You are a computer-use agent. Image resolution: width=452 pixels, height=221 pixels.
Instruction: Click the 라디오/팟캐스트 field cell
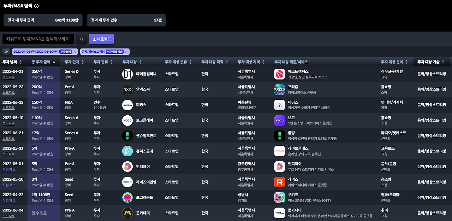coord(393,133)
